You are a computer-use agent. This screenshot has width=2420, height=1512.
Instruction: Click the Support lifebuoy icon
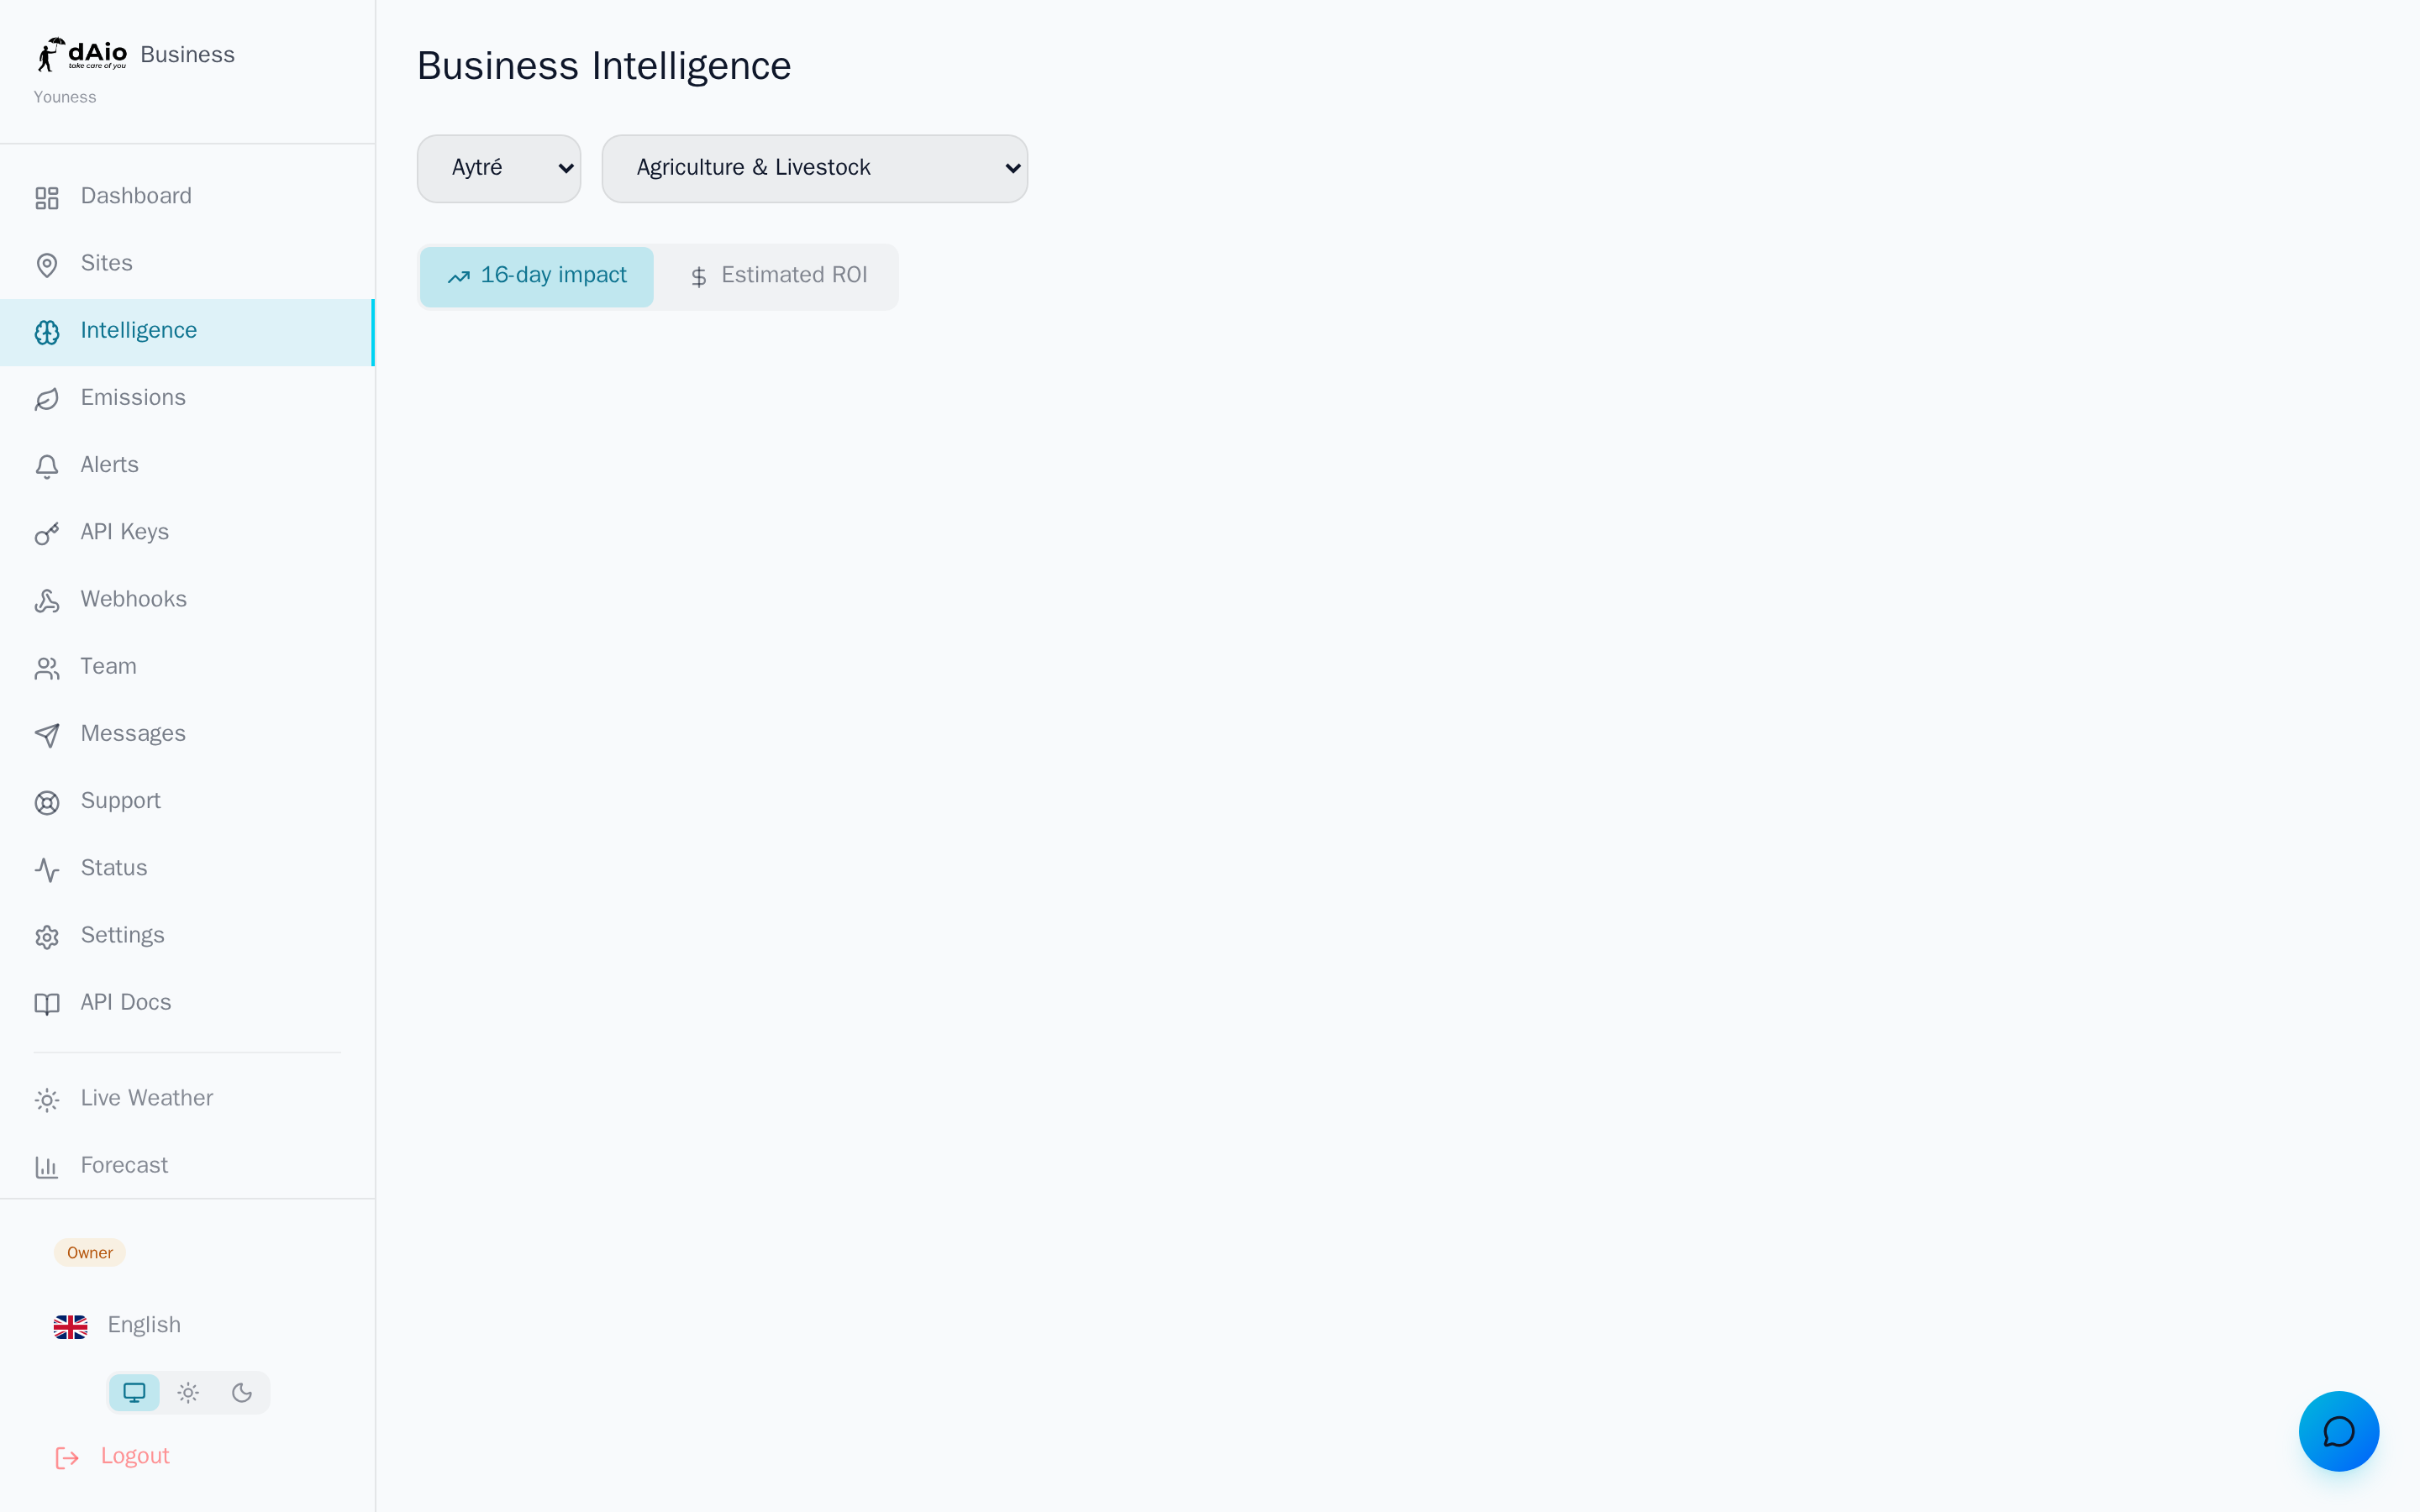[x=47, y=802]
